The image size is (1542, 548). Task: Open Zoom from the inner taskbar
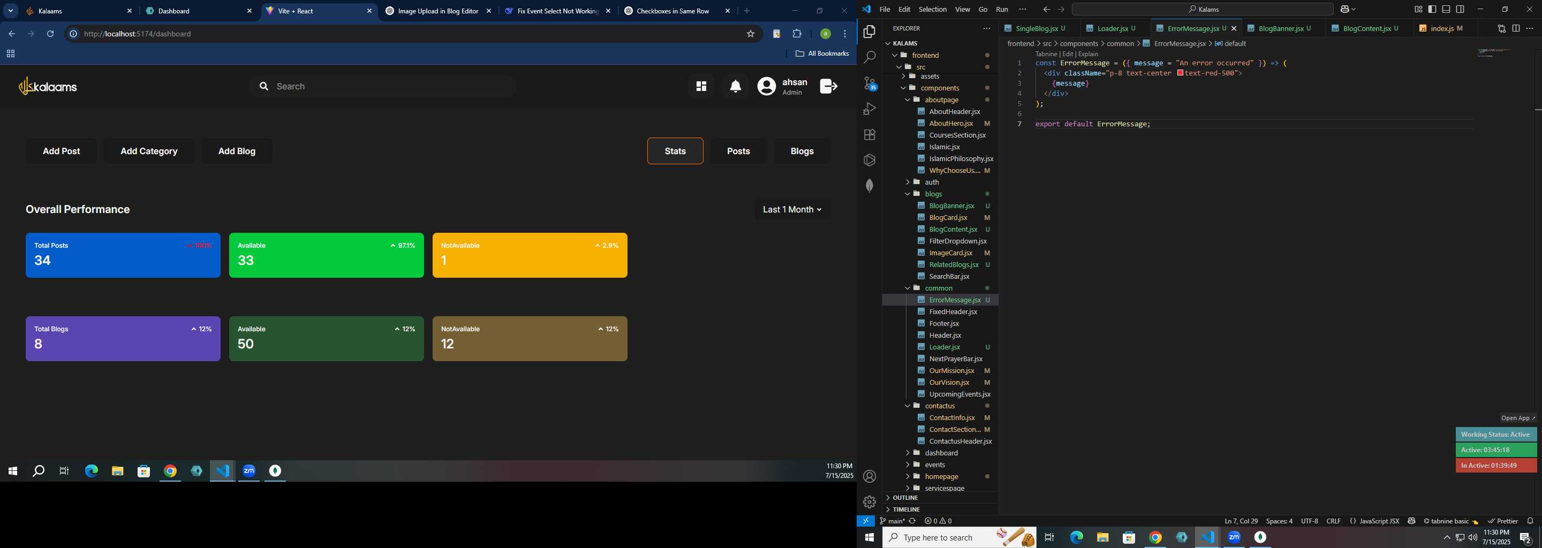(x=249, y=471)
